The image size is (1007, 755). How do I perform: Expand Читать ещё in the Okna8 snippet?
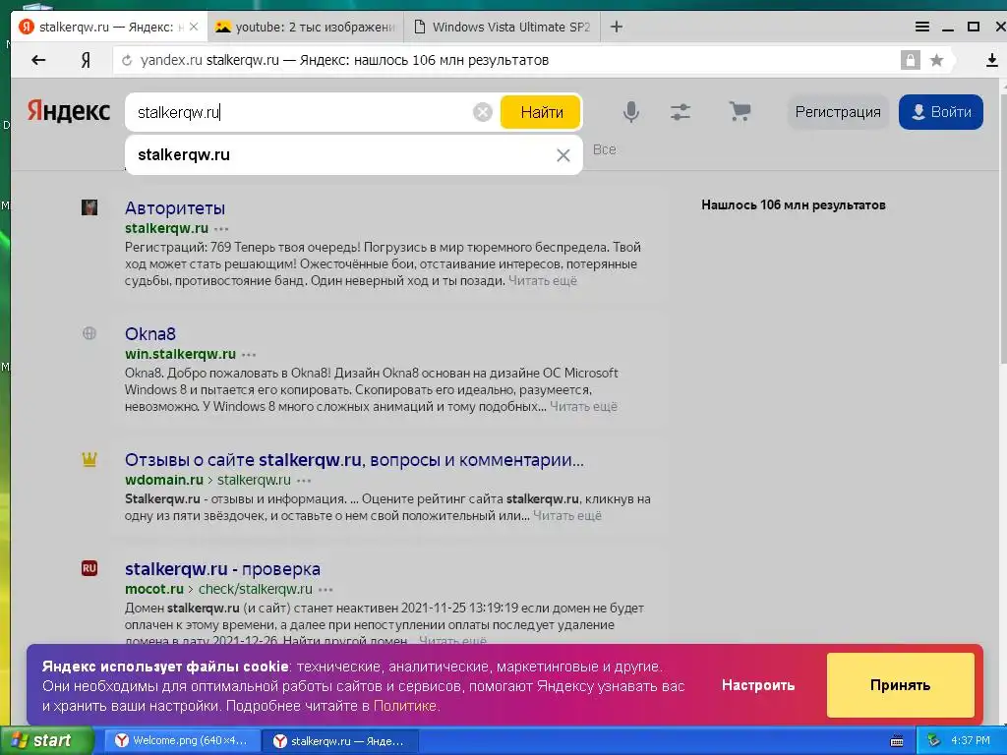pos(583,406)
